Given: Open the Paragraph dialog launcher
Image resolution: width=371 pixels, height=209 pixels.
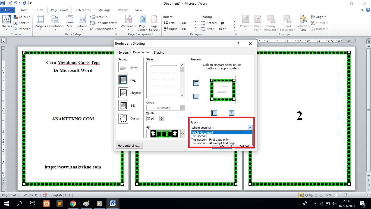Looking at the screenshot, I should coord(236,35).
